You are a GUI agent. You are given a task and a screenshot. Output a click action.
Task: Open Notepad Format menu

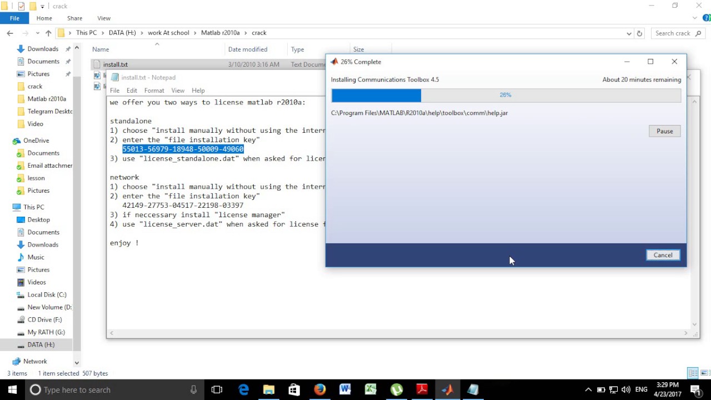pos(154,91)
